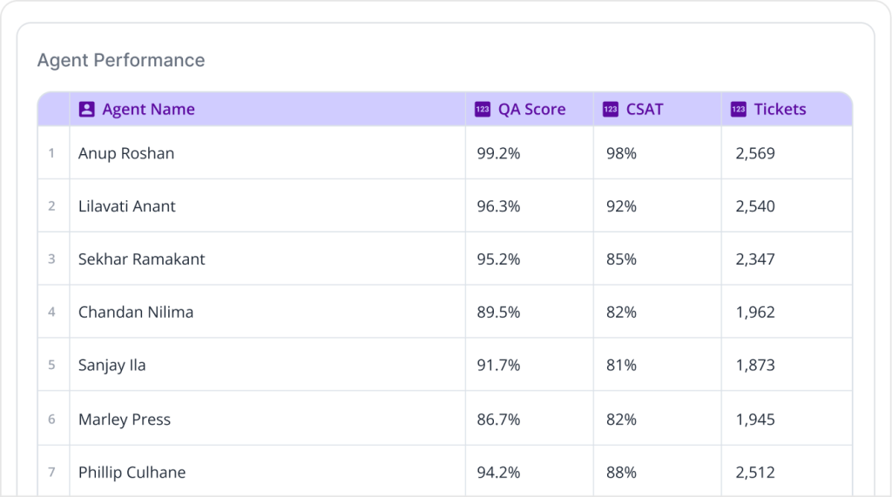This screenshot has width=892, height=497.
Task: Select row number 4
Action: (x=51, y=312)
